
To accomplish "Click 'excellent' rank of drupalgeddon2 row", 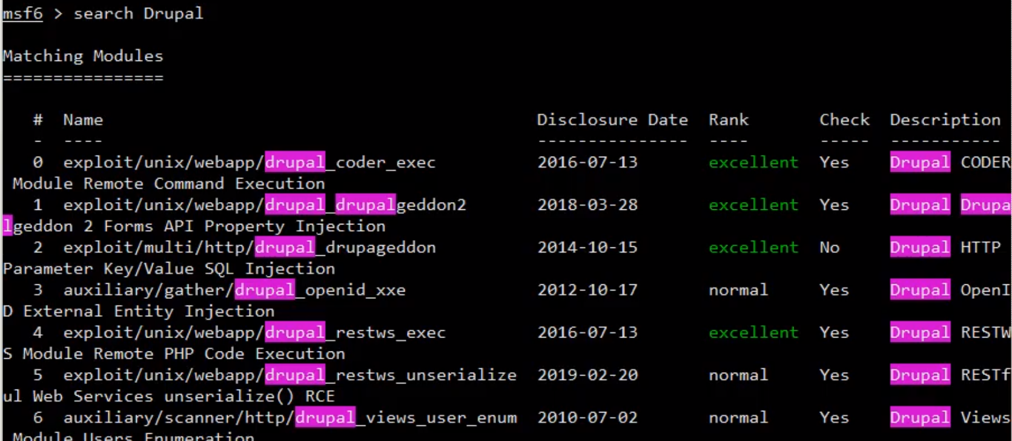I will click(753, 205).
